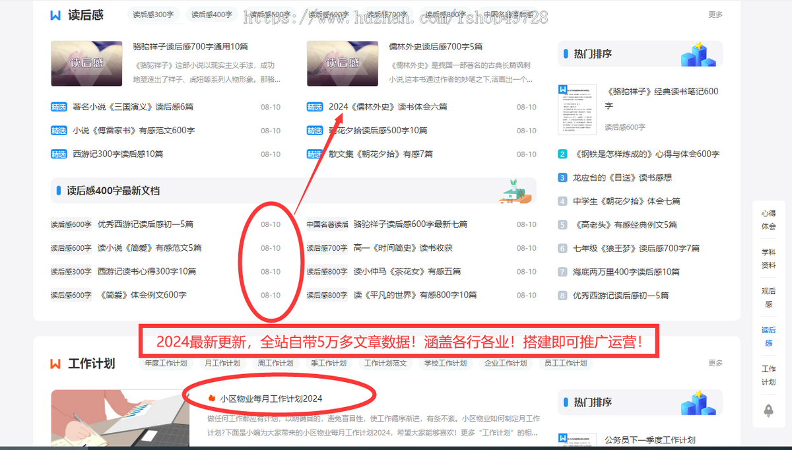Click 精选 badge beside 西游记300字读后感10篇

click(59, 154)
